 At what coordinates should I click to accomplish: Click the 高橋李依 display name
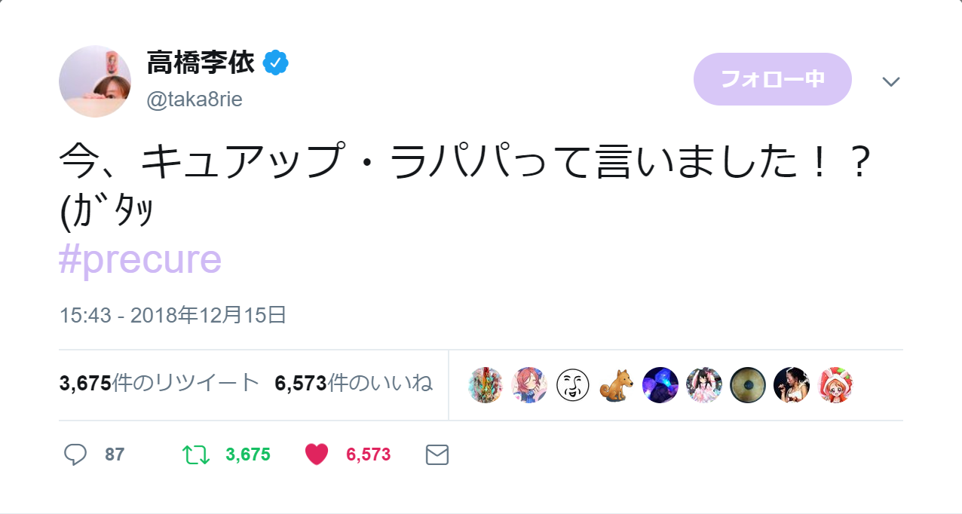(x=201, y=63)
